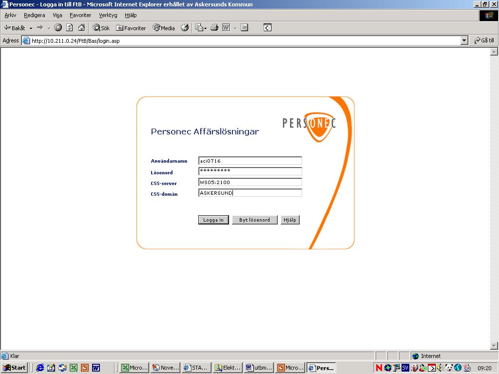Click the page scrollbar down arrow
This screenshot has height=374, width=499.
(494, 345)
